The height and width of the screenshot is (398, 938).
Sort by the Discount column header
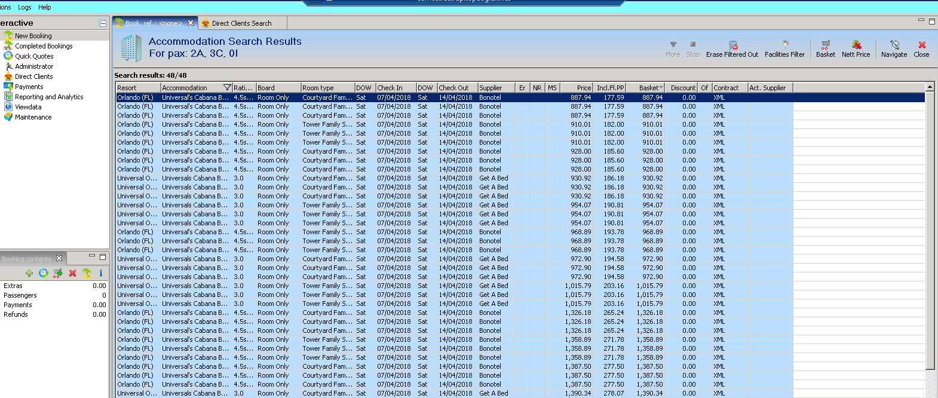(x=681, y=88)
